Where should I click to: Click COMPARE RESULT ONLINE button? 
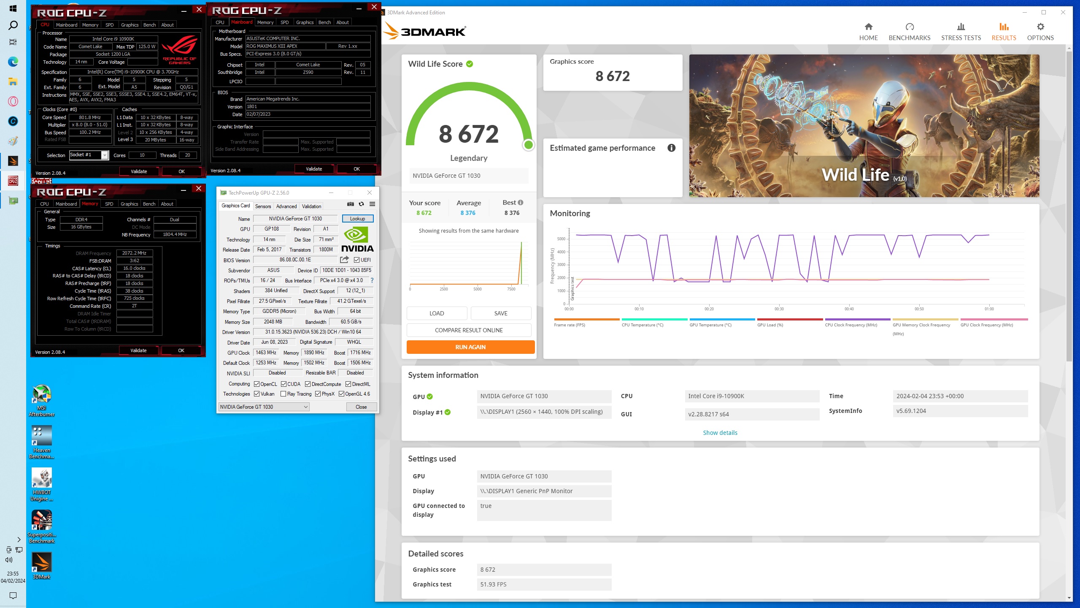(469, 330)
